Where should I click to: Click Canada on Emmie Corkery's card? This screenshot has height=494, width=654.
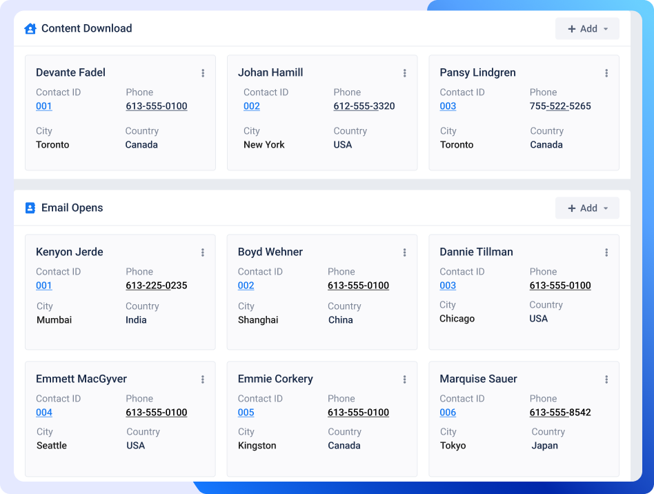pyautogui.click(x=344, y=446)
